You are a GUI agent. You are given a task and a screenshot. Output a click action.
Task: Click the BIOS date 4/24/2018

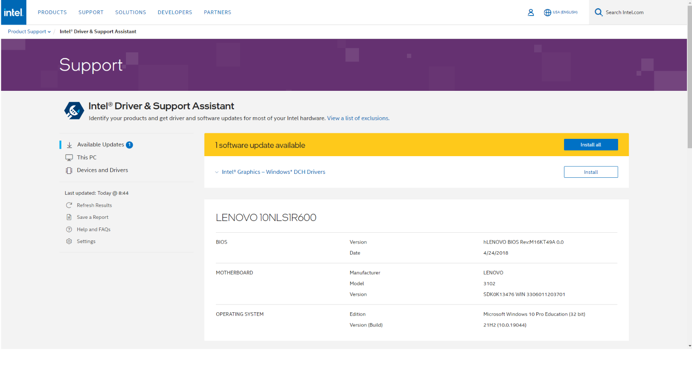tap(496, 253)
